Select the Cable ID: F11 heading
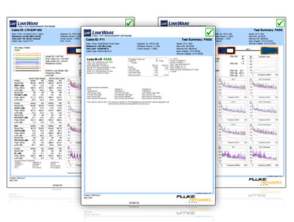The width and height of the screenshot is (294, 222). [95, 39]
